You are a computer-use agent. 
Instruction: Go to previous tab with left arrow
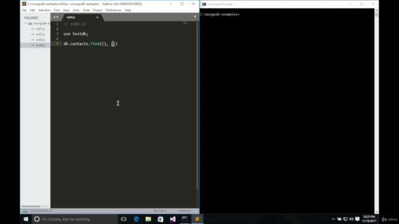[54, 17]
